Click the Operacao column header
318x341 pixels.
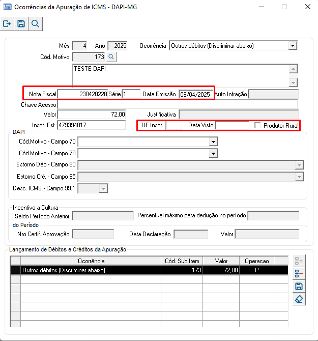coord(257,261)
